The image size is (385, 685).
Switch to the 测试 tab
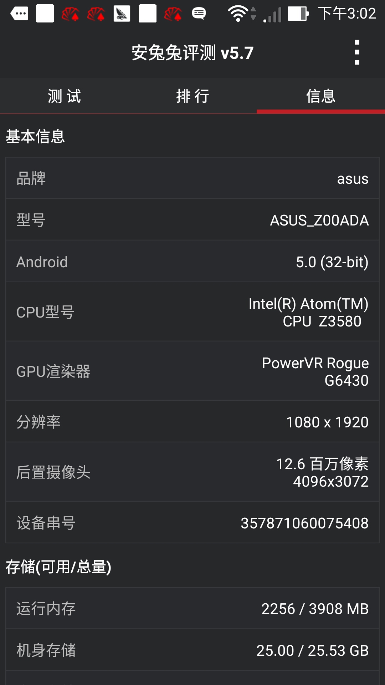(64, 96)
